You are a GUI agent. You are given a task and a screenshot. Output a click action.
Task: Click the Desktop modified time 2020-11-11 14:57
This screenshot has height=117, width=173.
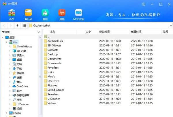(x=110, y=54)
